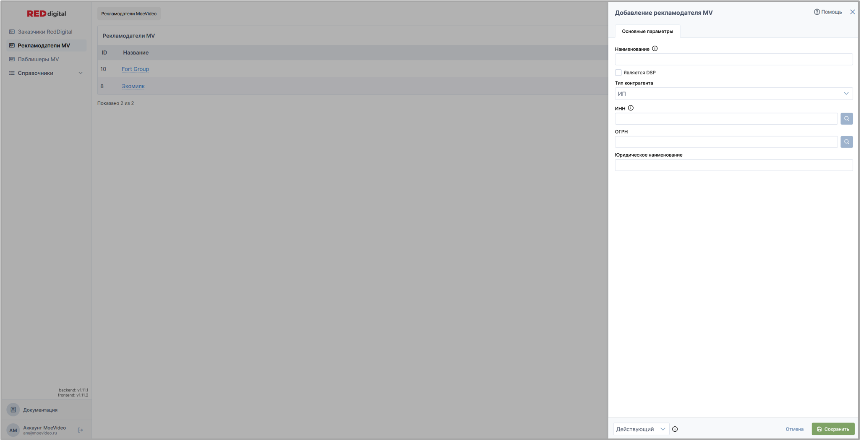This screenshot has width=861, height=441.
Task: Open Помощь help in panel header
Action: 828,12
